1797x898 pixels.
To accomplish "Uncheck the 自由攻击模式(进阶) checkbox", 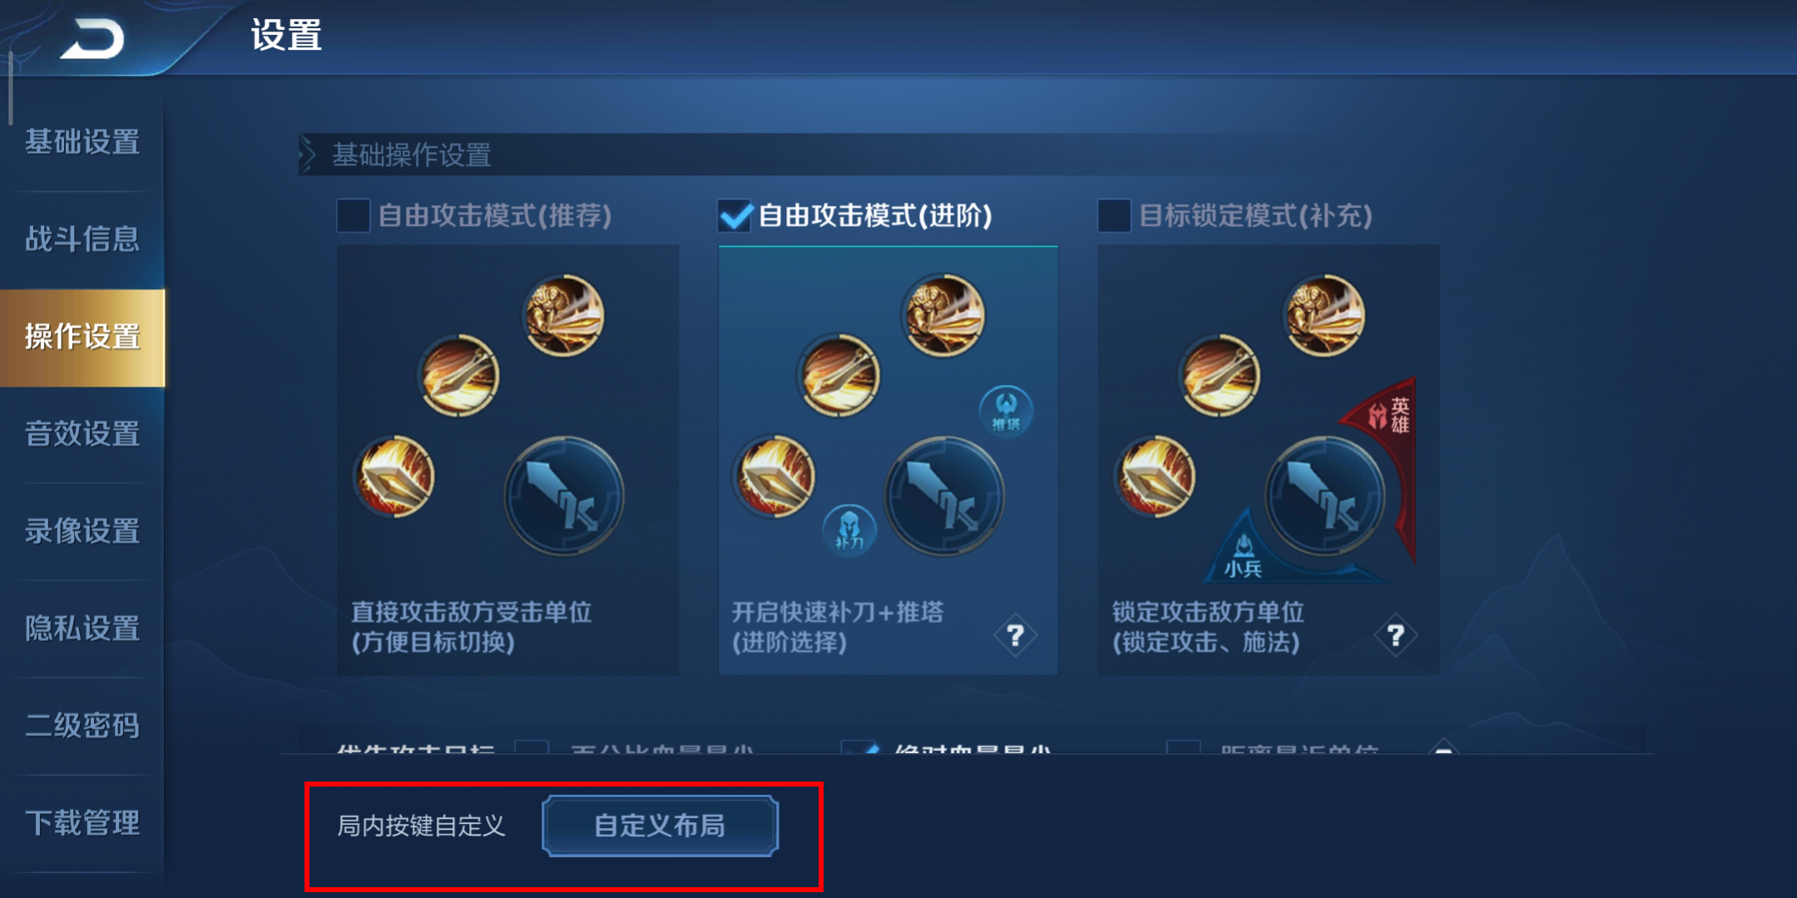I will (735, 215).
